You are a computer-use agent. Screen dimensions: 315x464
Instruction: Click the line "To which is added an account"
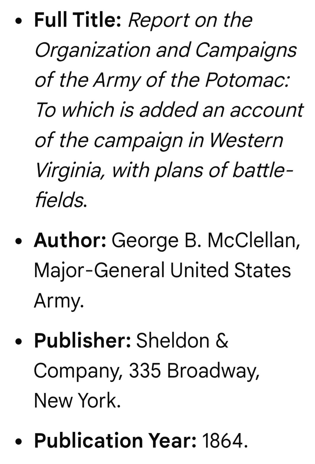point(169,110)
